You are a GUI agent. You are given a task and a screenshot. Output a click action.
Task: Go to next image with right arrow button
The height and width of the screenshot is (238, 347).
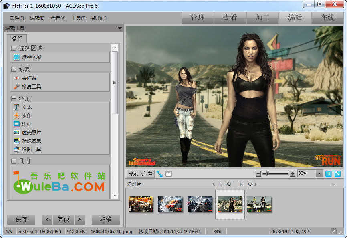pos(79,220)
